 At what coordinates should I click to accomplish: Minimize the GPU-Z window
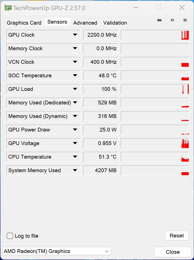click(x=136, y=8)
